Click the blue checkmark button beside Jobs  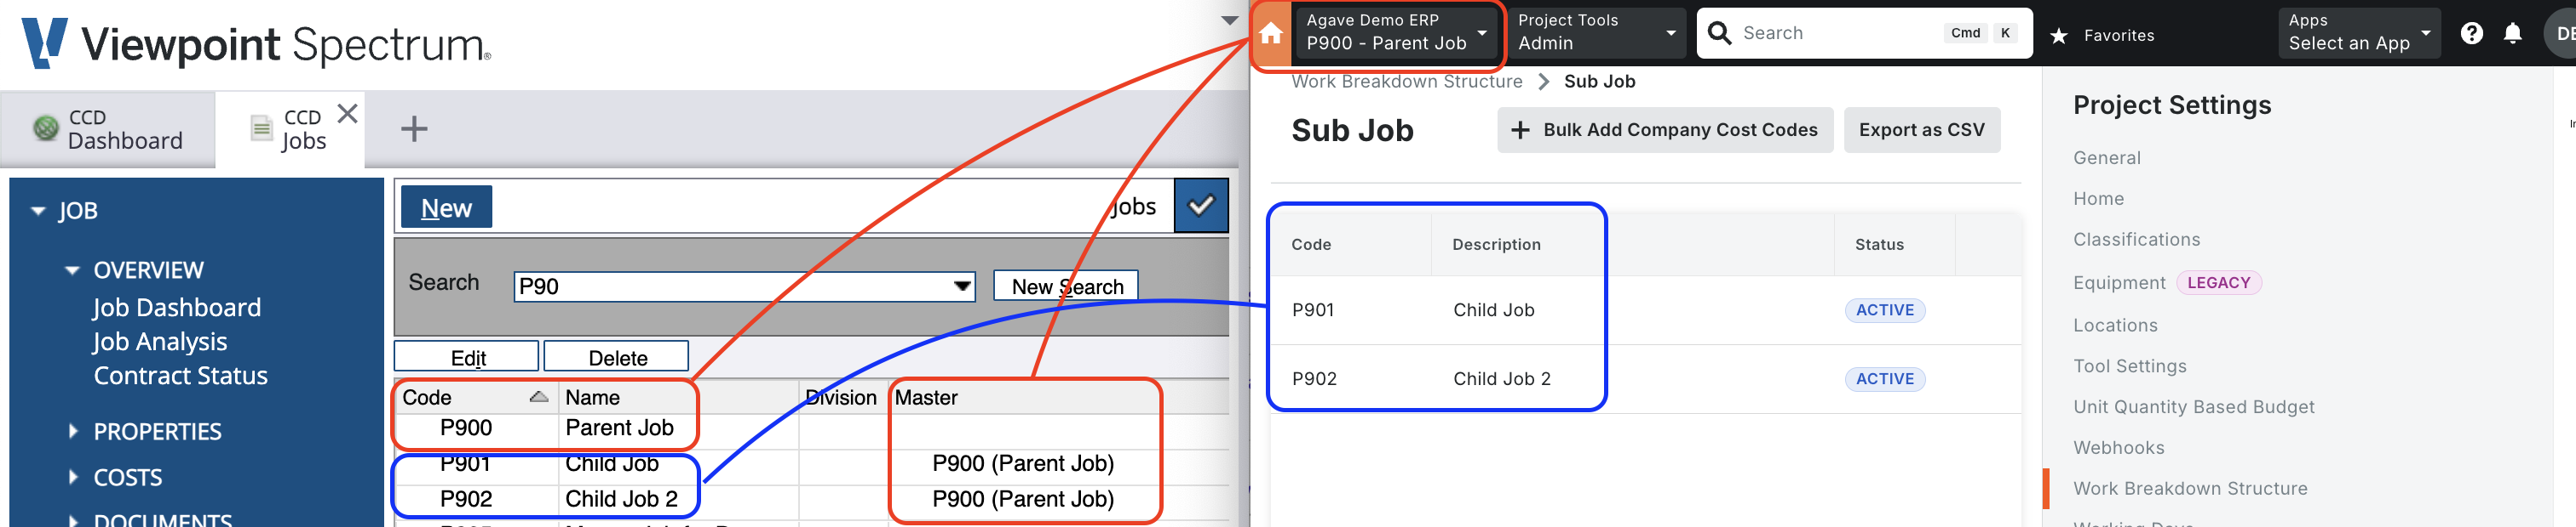pyautogui.click(x=1200, y=206)
